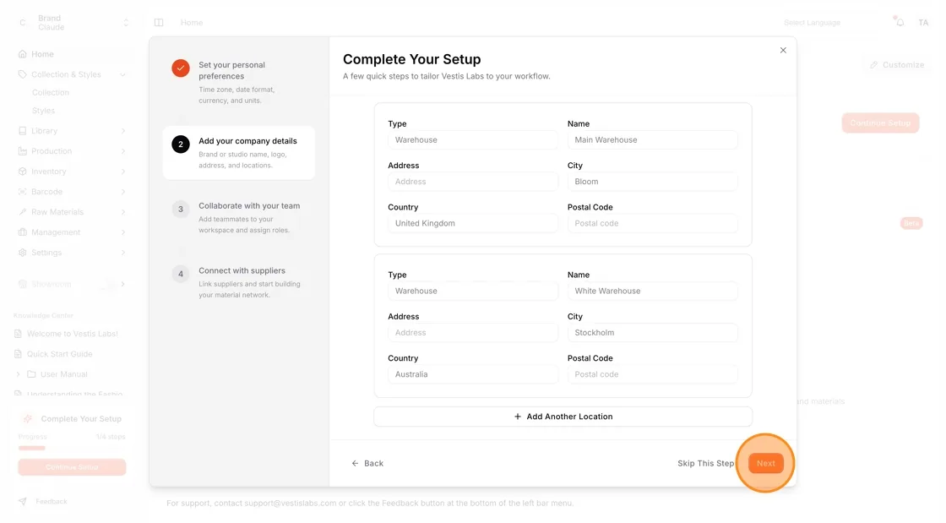Click the step 4 number circle
The width and height of the screenshot is (946, 523).
click(x=181, y=274)
